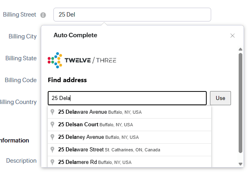Choose 25 Delsan Court Buffalo suggestion
Viewport: 250px width, 172px height.
95,125
